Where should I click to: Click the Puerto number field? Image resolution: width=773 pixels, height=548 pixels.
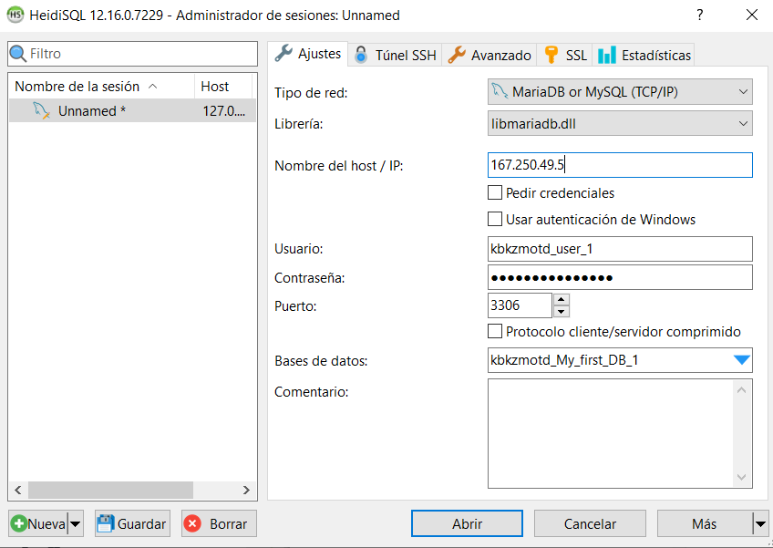pos(520,305)
